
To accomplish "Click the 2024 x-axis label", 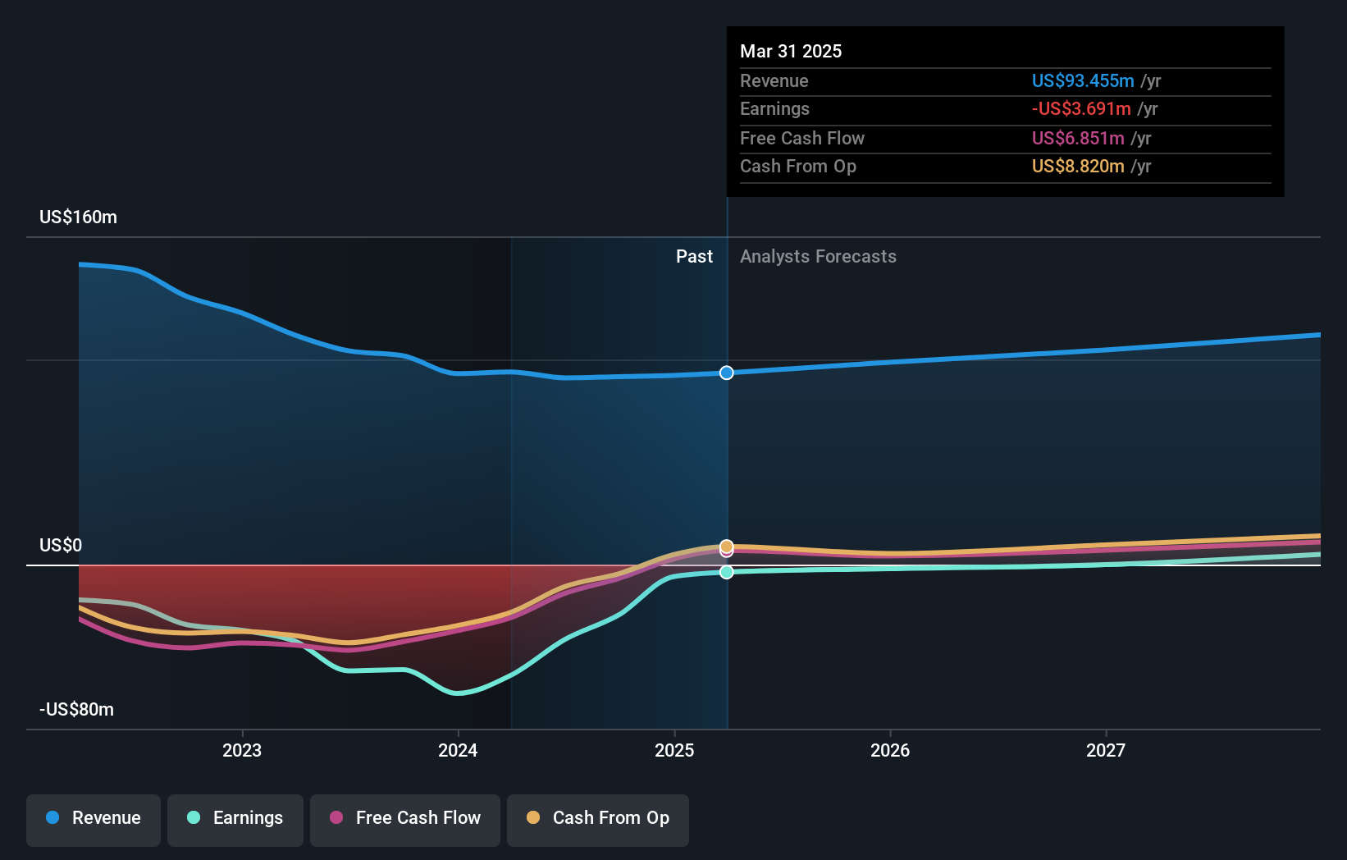I will [458, 751].
